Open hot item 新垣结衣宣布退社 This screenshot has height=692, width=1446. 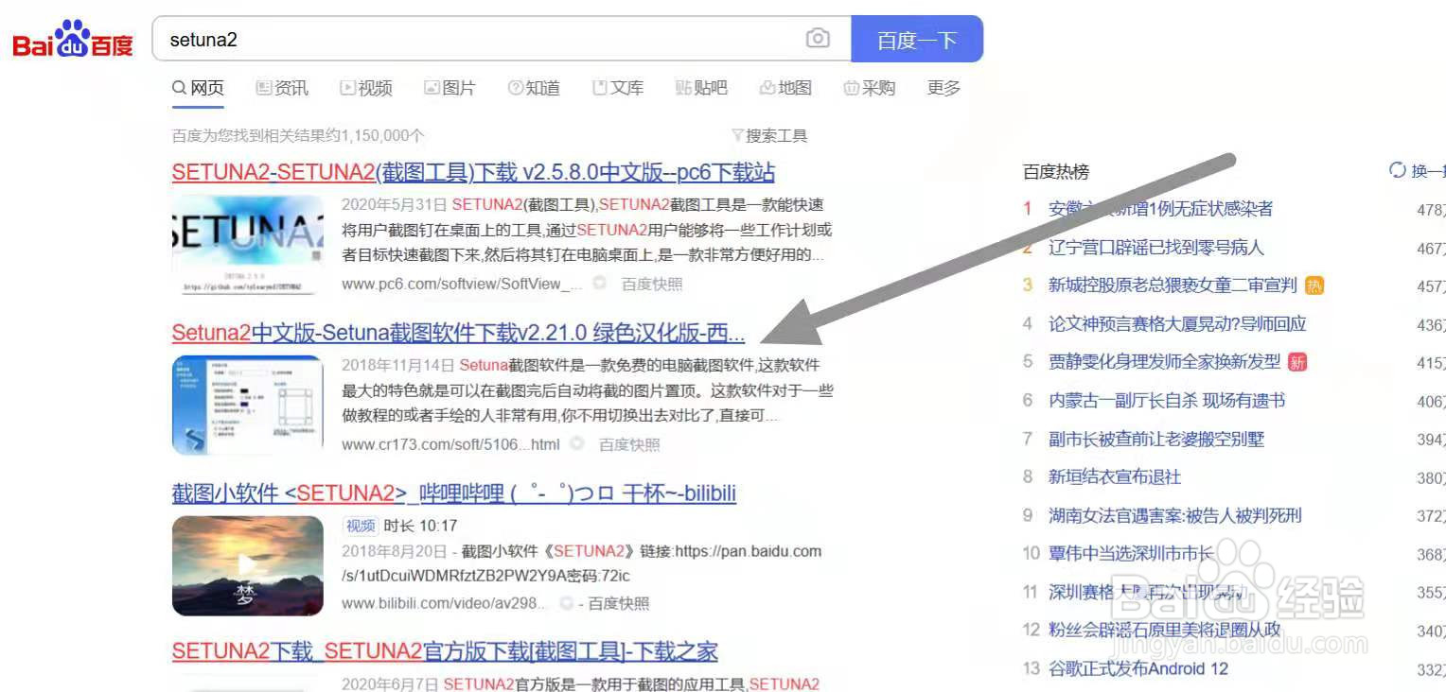[1114, 476]
